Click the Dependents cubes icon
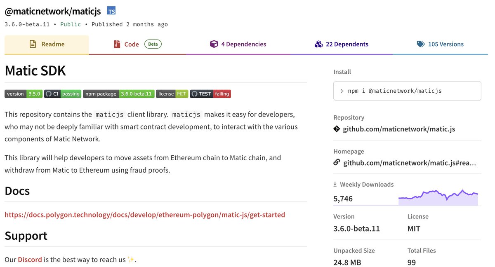The image size is (495, 267). coord(318,44)
